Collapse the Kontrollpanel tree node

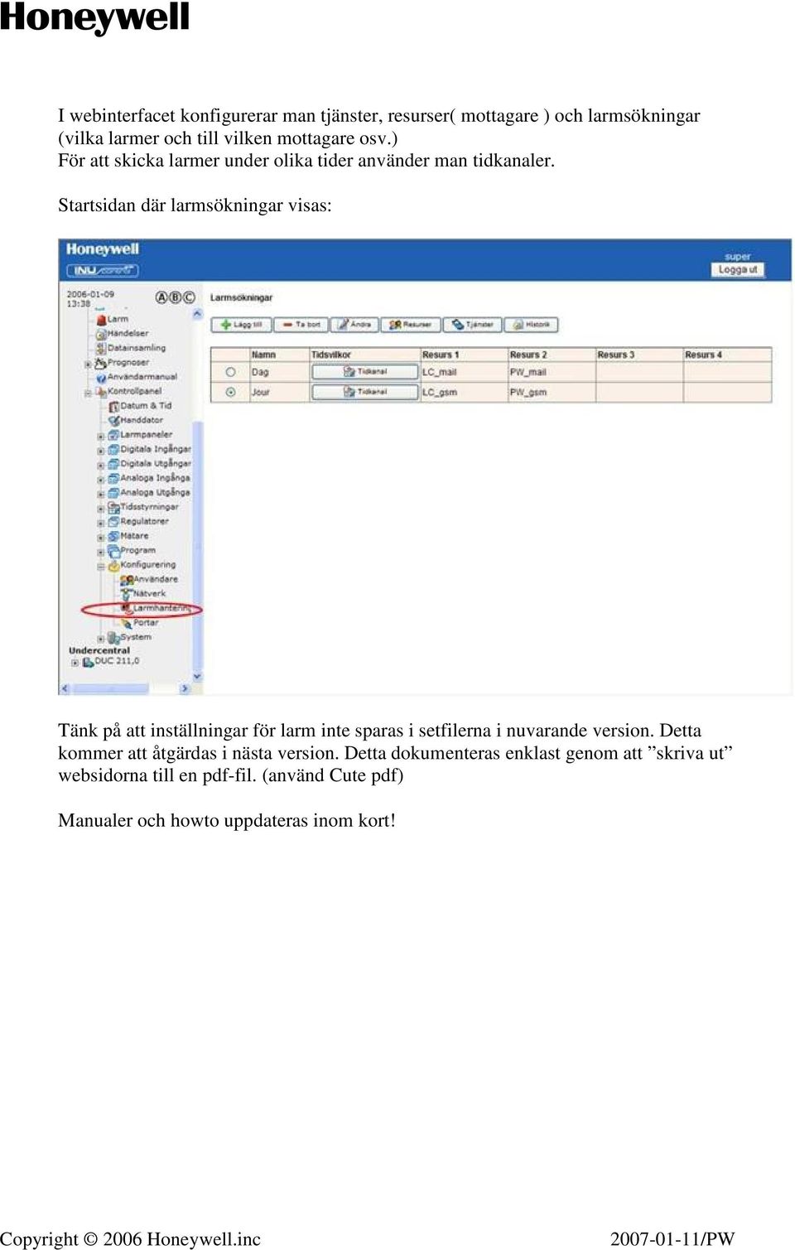tap(88, 393)
